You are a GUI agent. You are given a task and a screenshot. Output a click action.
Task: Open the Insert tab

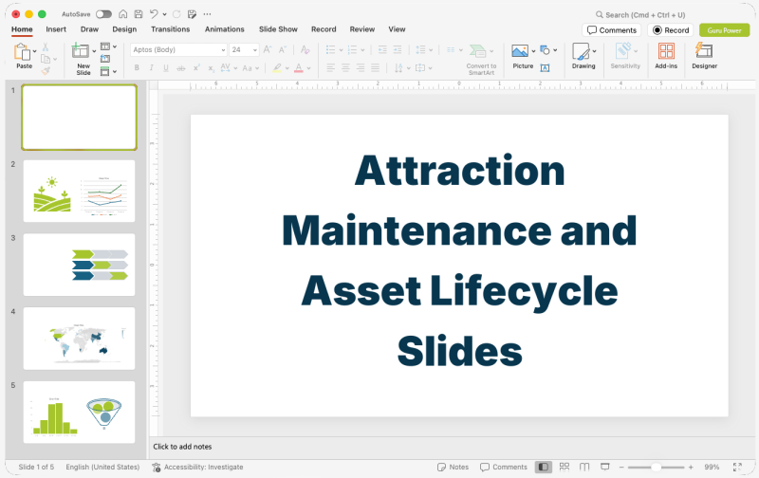click(x=56, y=29)
